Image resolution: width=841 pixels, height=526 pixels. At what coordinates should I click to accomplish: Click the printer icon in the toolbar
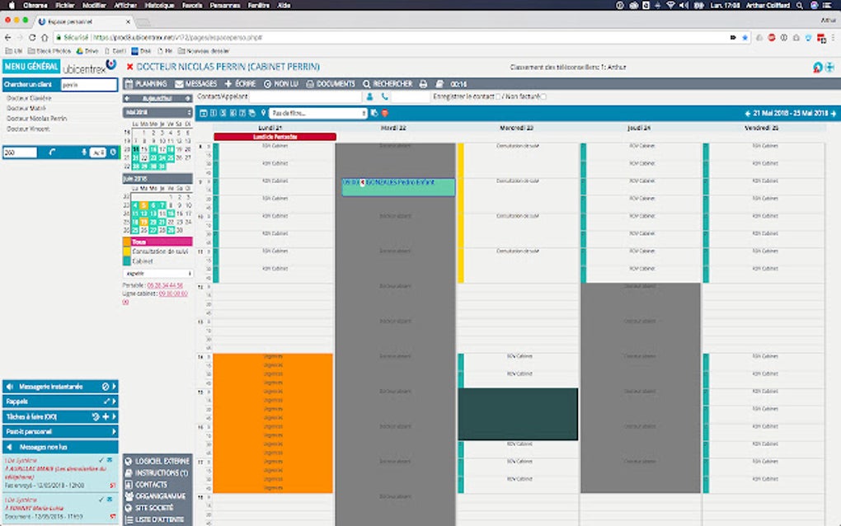423,84
